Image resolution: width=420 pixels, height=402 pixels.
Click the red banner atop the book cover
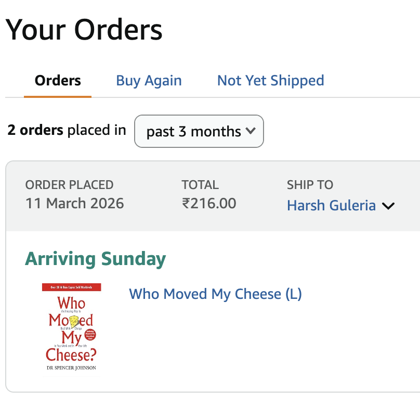point(72,287)
